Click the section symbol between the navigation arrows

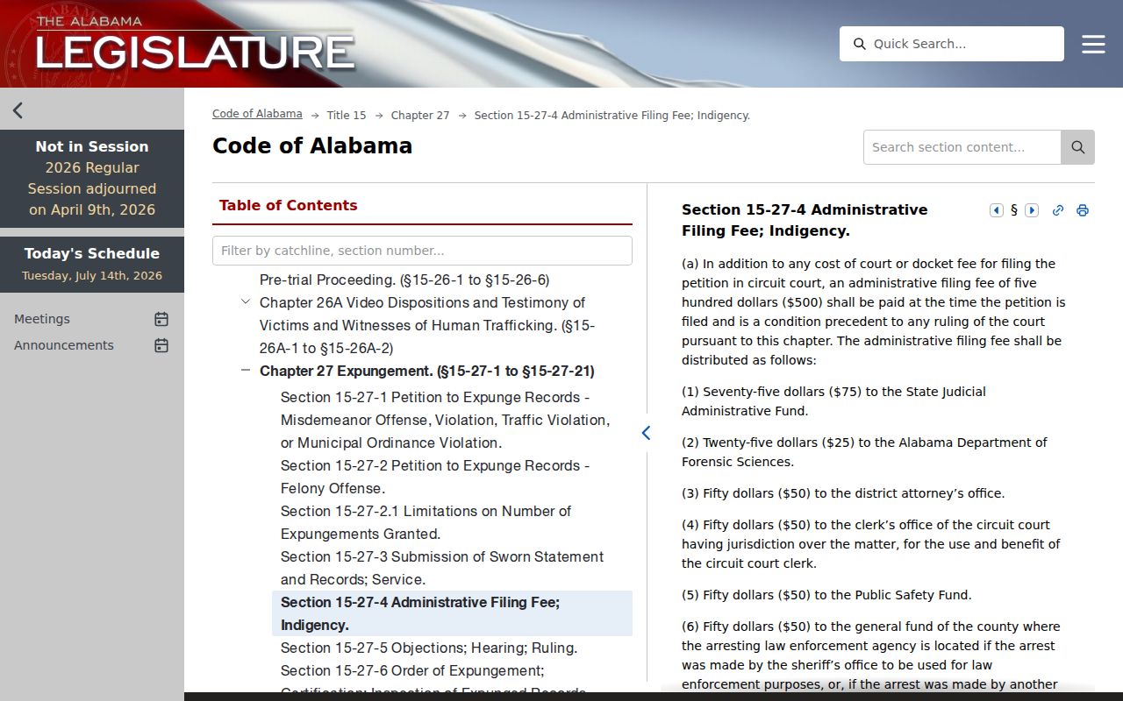1014,210
